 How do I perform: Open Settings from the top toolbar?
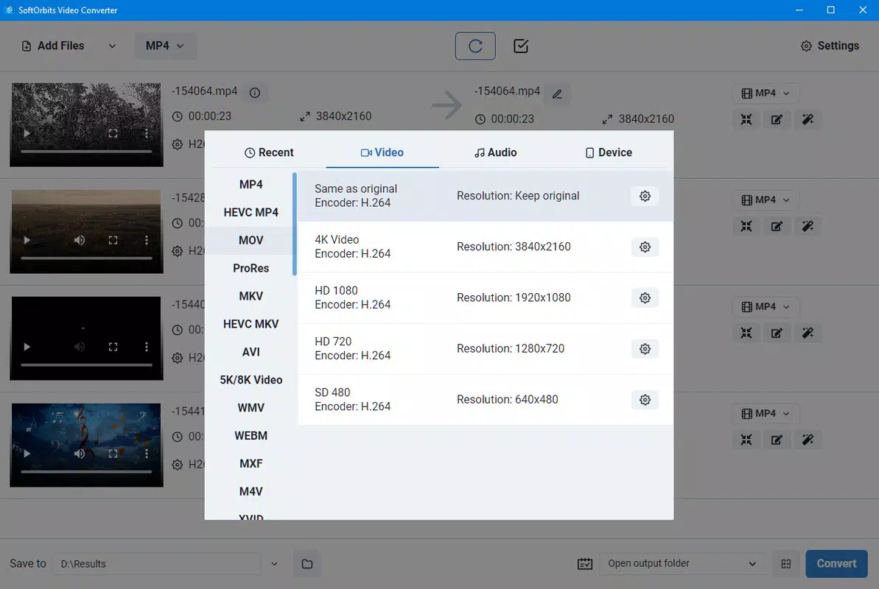click(830, 46)
